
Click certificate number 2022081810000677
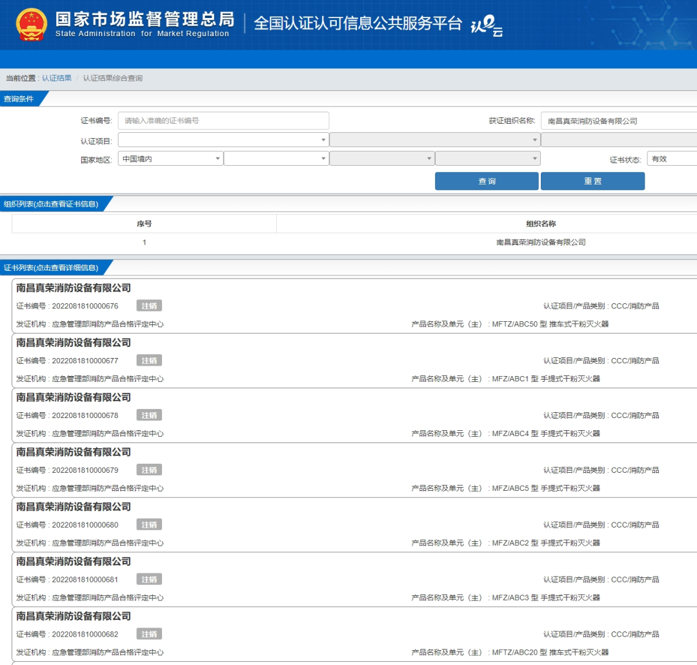tap(85, 361)
